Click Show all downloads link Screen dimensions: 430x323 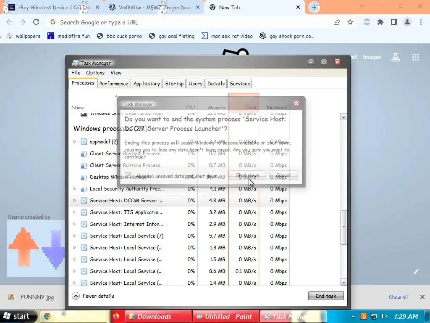point(398,297)
